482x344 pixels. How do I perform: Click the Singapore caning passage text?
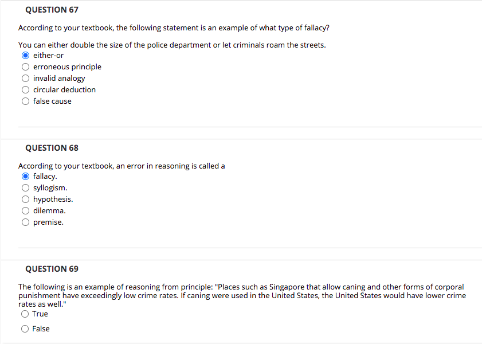pyautogui.click(x=241, y=295)
